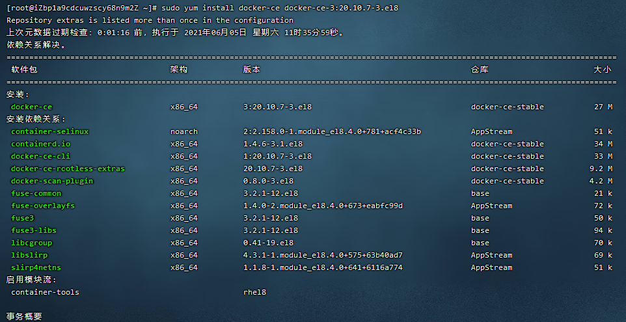Select the docker-ce-cli package name

pyautogui.click(x=41, y=156)
